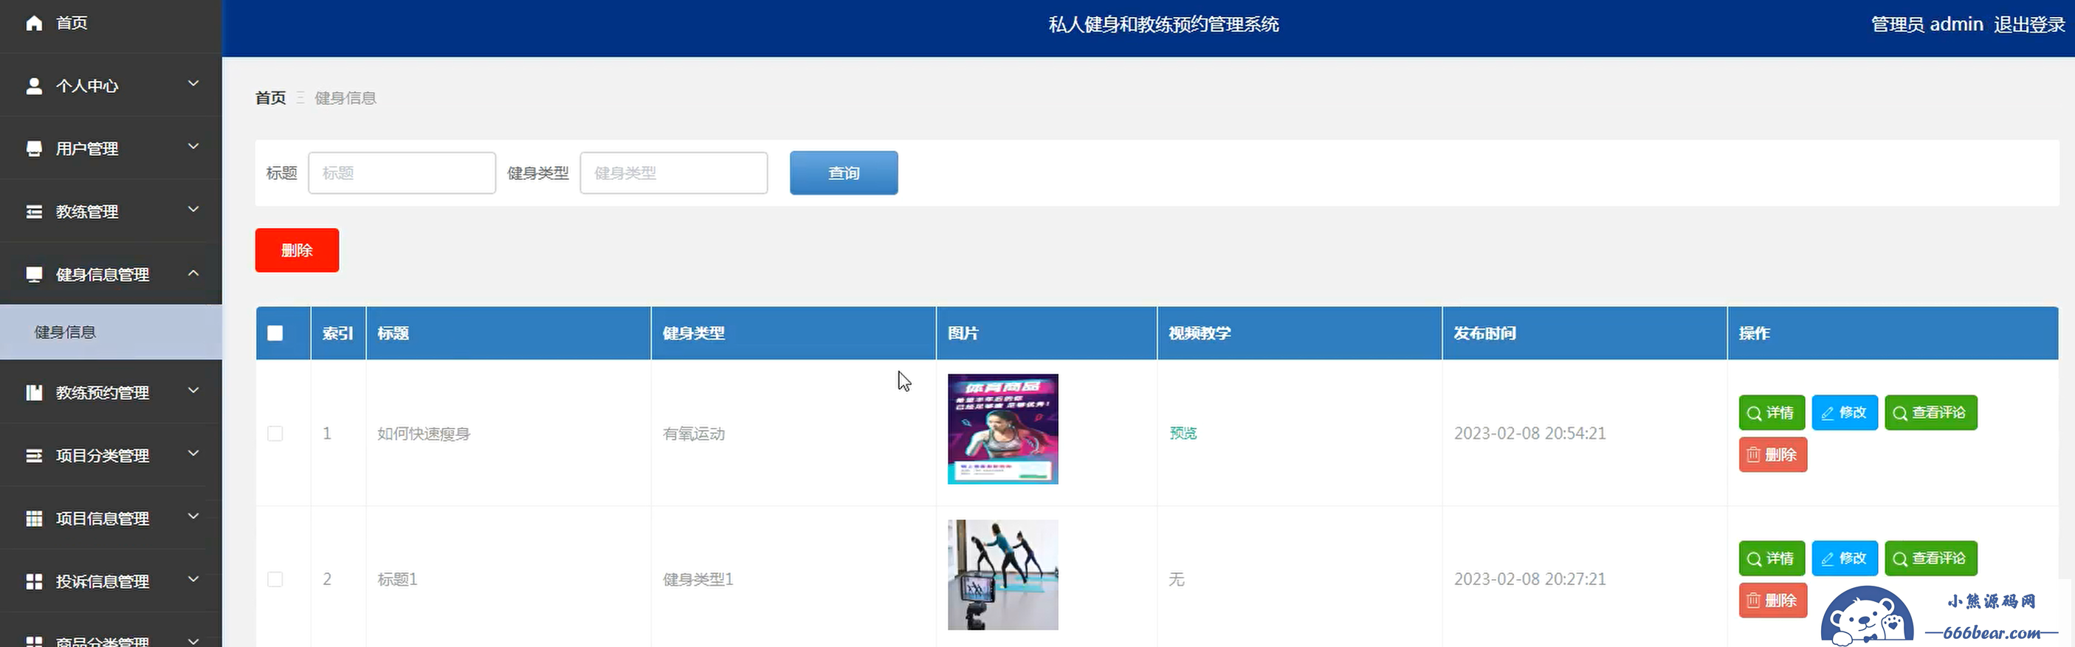The image size is (2075, 647).
Task: Click the 个人中心 user icon
Action: click(34, 86)
